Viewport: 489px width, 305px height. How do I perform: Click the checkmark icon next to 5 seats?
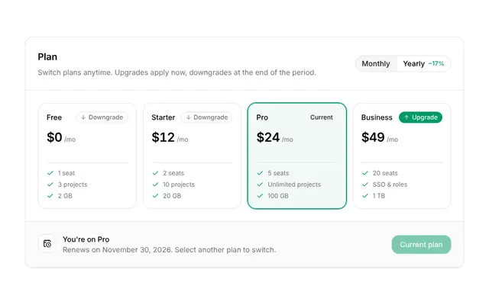click(x=260, y=173)
